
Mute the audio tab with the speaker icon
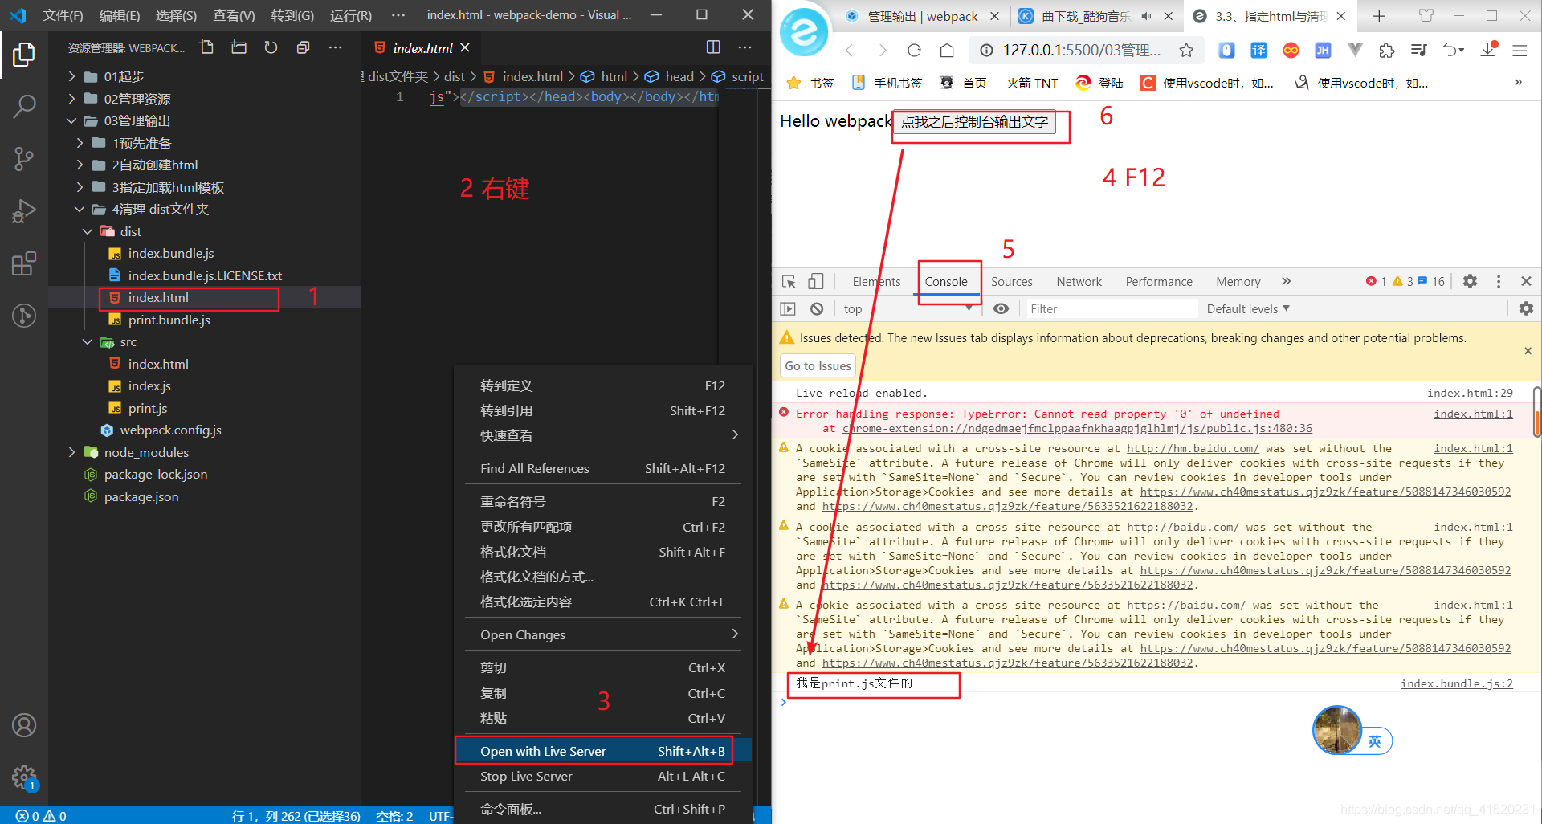pos(1146,16)
